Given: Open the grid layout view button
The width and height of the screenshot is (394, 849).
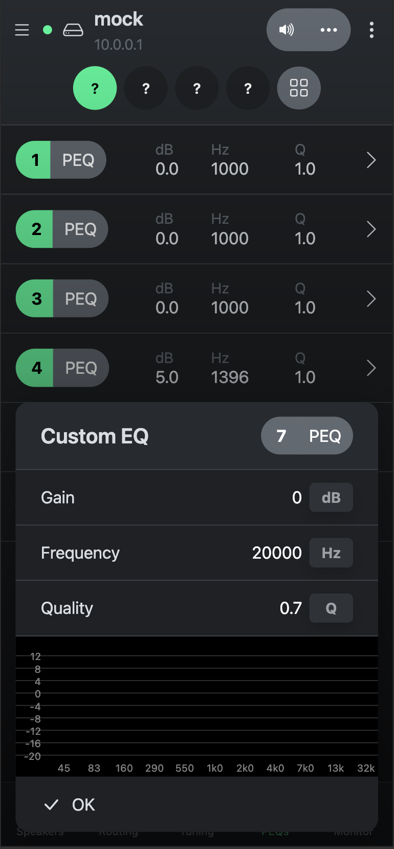Looking at the screenshot, I should 299,88.
